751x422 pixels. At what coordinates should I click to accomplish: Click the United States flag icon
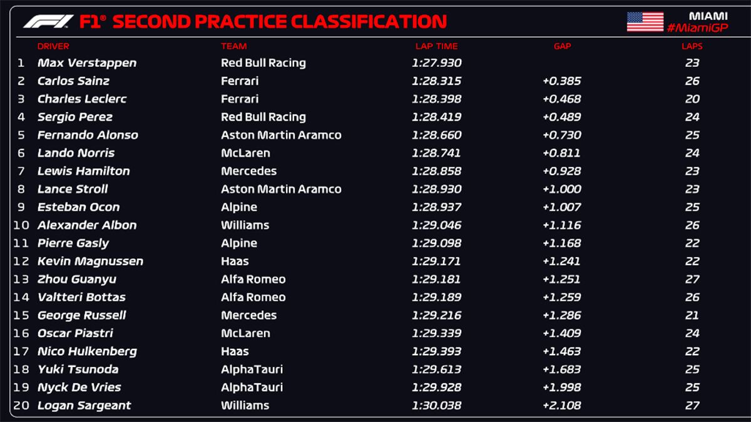coord(645,21)
